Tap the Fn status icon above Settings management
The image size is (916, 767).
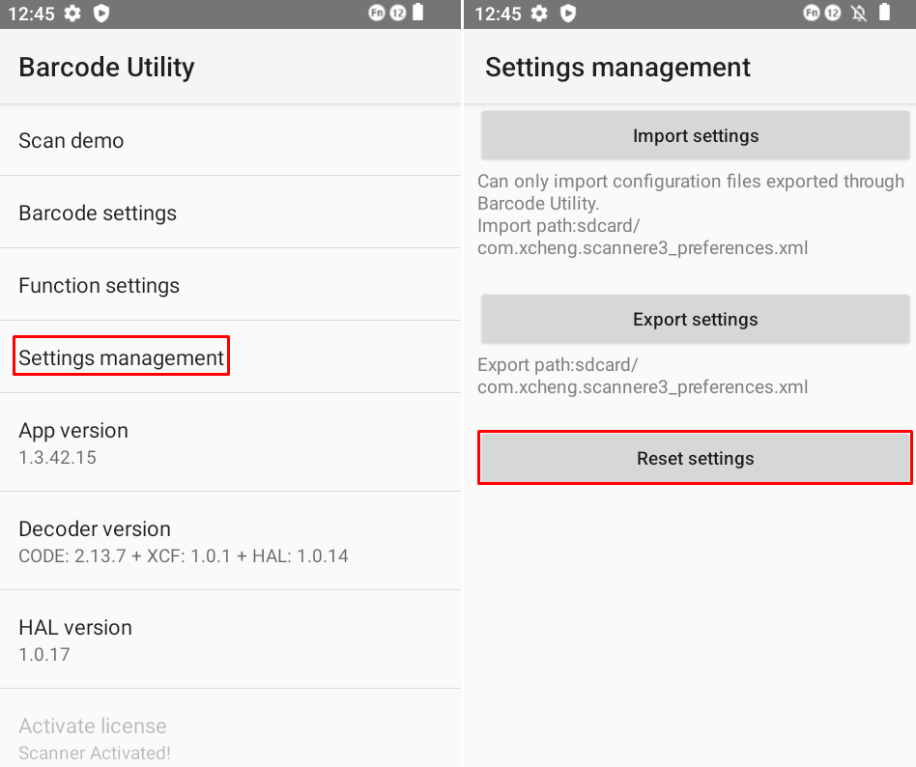812,14
